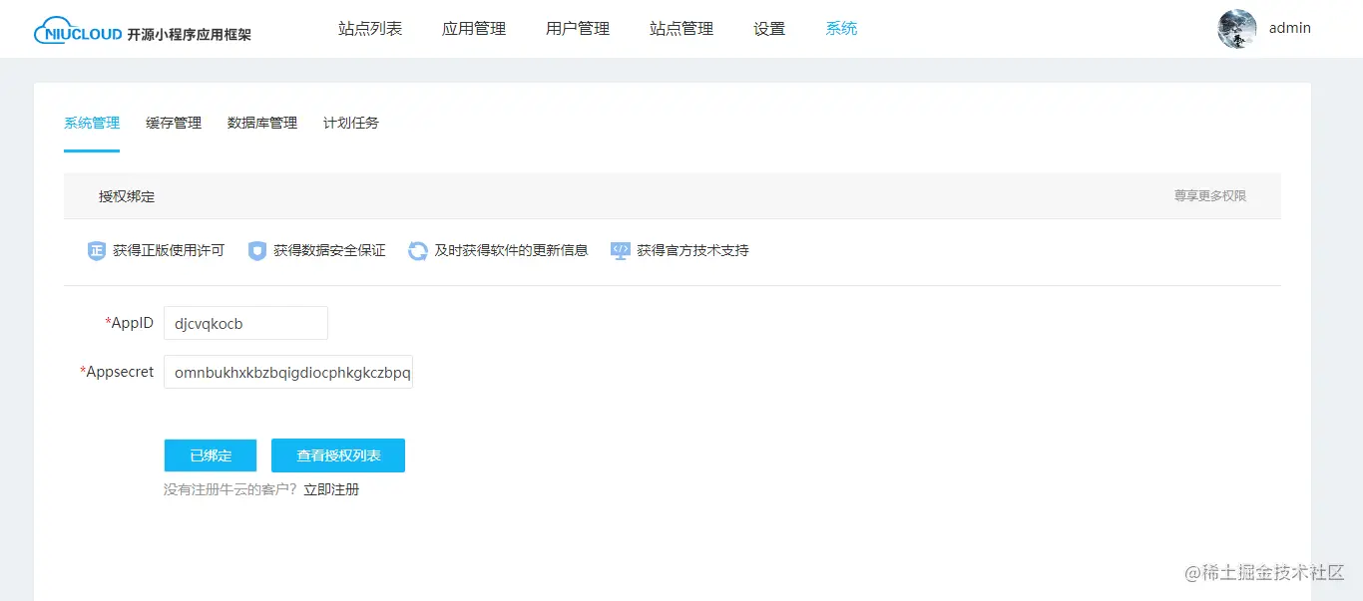Click inside the AppID input field

[245, 322]
